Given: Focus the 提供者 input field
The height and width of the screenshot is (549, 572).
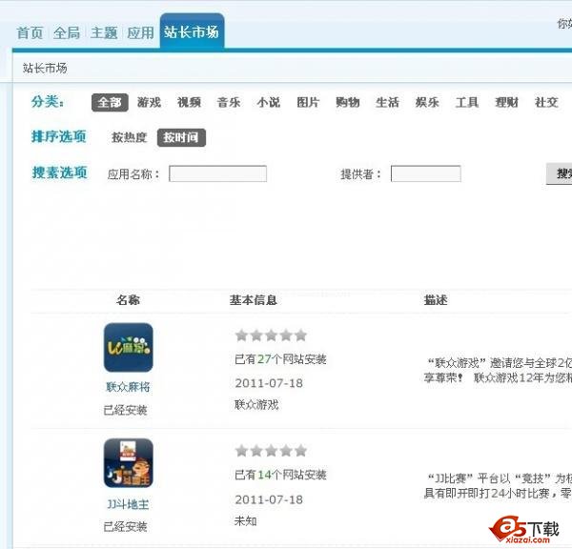Looking at the screenshot, I should pos(426,173).
